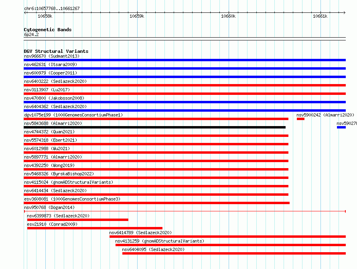Click the nsv5574318 (Ebert2021) label

pos(51,140)
